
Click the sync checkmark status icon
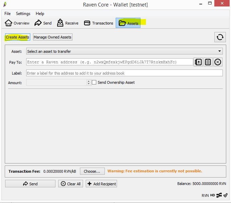pos(226,195)
